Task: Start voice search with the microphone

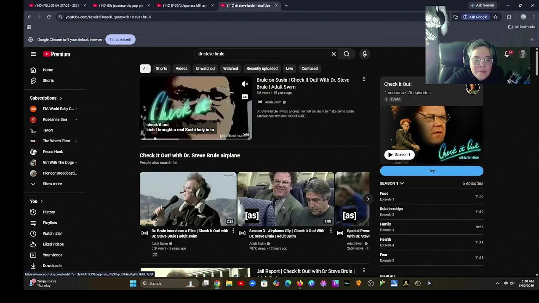Action: 365,54
